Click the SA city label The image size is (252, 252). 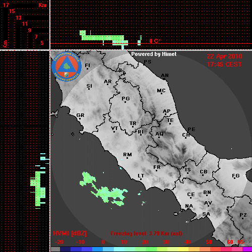coord(206,214)
